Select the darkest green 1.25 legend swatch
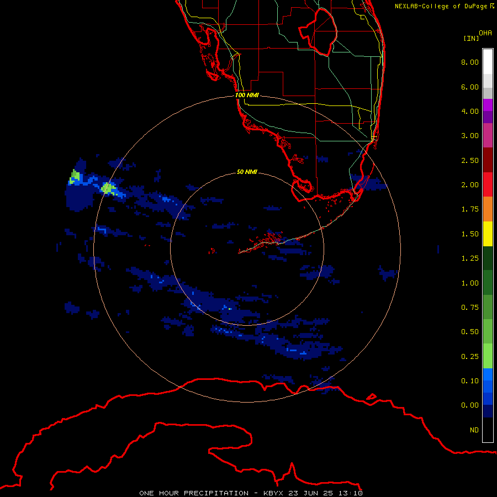The width and height of the screenshot is (497, 497). tap(488, 258)
